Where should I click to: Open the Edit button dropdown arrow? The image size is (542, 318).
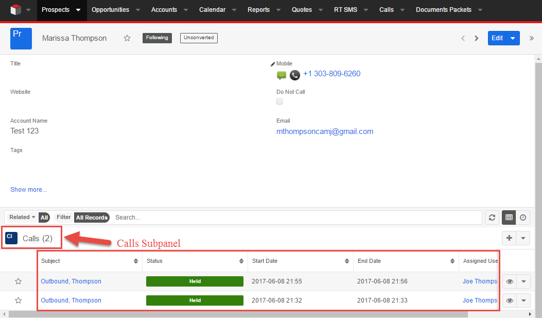pyautogui.click(x=513, y=38)
